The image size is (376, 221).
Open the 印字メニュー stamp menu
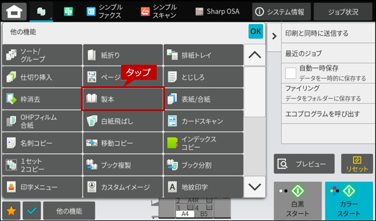[42, 187]
